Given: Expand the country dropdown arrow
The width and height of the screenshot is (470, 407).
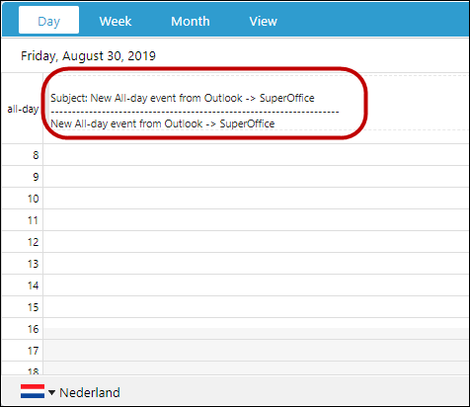Looking at the screenshot, I should 51,392.
